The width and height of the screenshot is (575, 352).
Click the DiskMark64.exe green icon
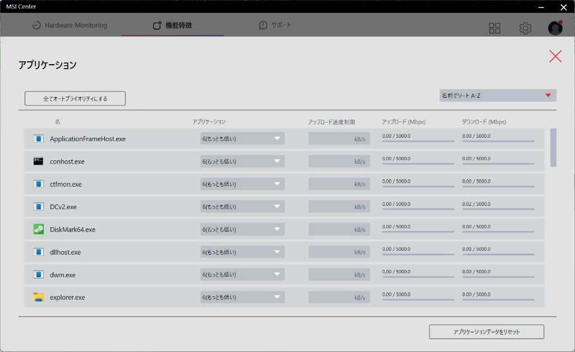[x=39, y=229]
